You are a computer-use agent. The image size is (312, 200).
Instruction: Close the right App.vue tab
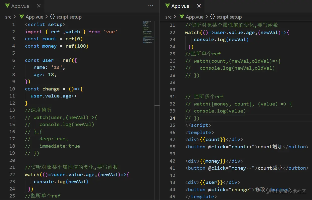199,6
